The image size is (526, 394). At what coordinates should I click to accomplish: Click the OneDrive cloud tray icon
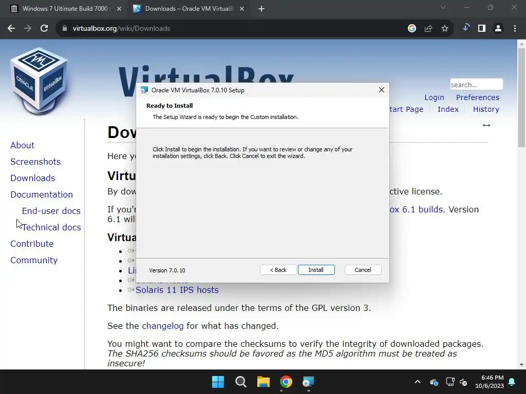(434, 382)
